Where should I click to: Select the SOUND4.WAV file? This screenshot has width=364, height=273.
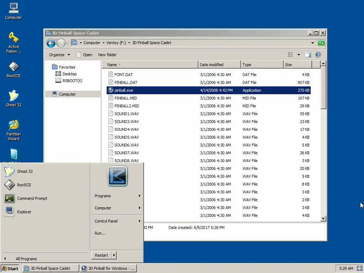pos(208,129)
